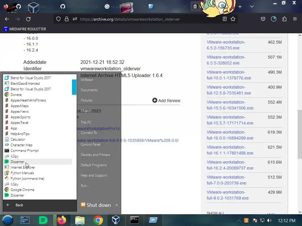Download VMware-workstation-full-15.5.7-17171714.exe

pos(230,120)
